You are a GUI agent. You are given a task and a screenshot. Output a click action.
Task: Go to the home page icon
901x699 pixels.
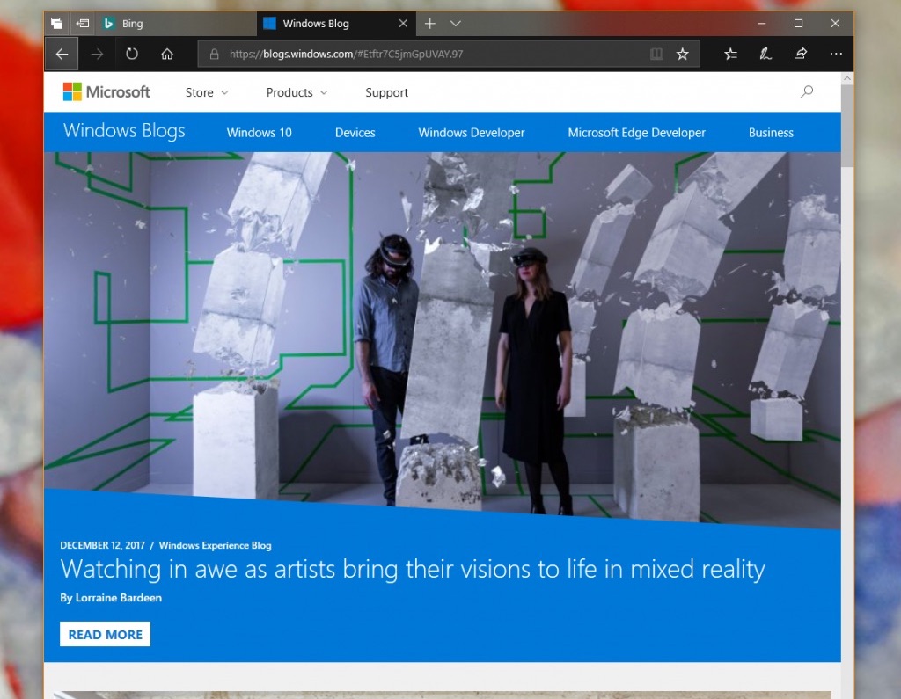tap(167, 54)
